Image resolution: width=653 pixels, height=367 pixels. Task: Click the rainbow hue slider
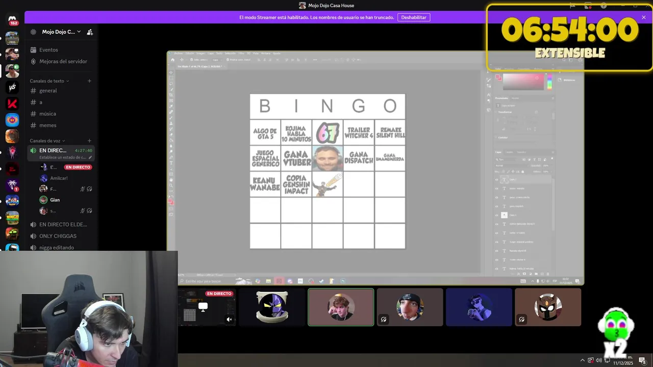(549, 82)
